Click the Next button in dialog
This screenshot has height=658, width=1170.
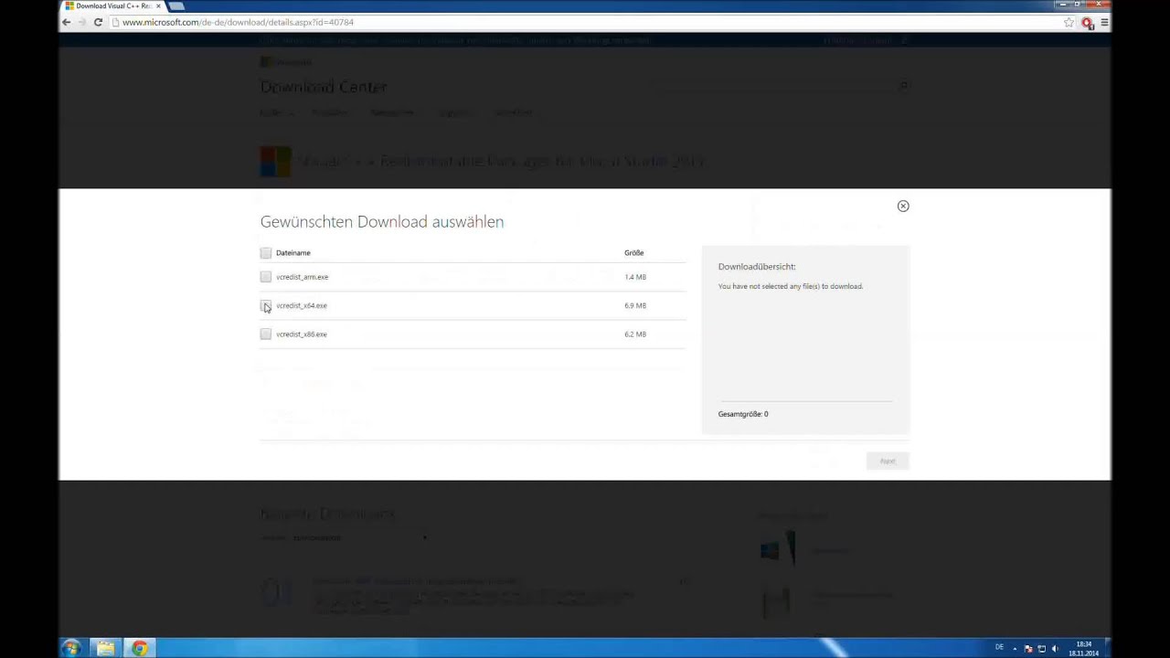888,461
